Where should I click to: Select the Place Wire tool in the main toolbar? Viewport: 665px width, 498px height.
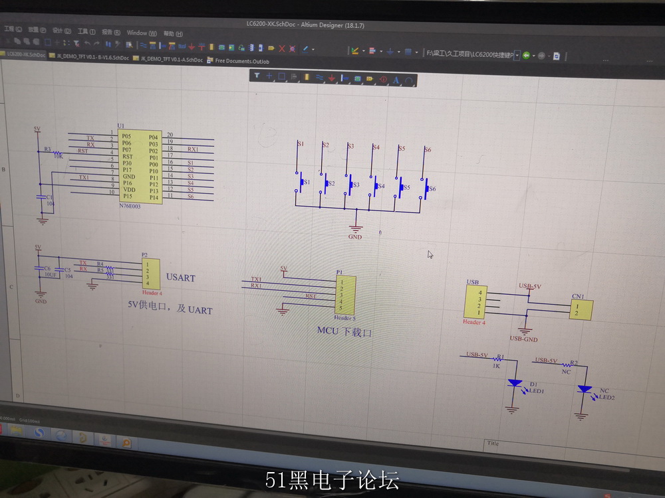(144, 45)
